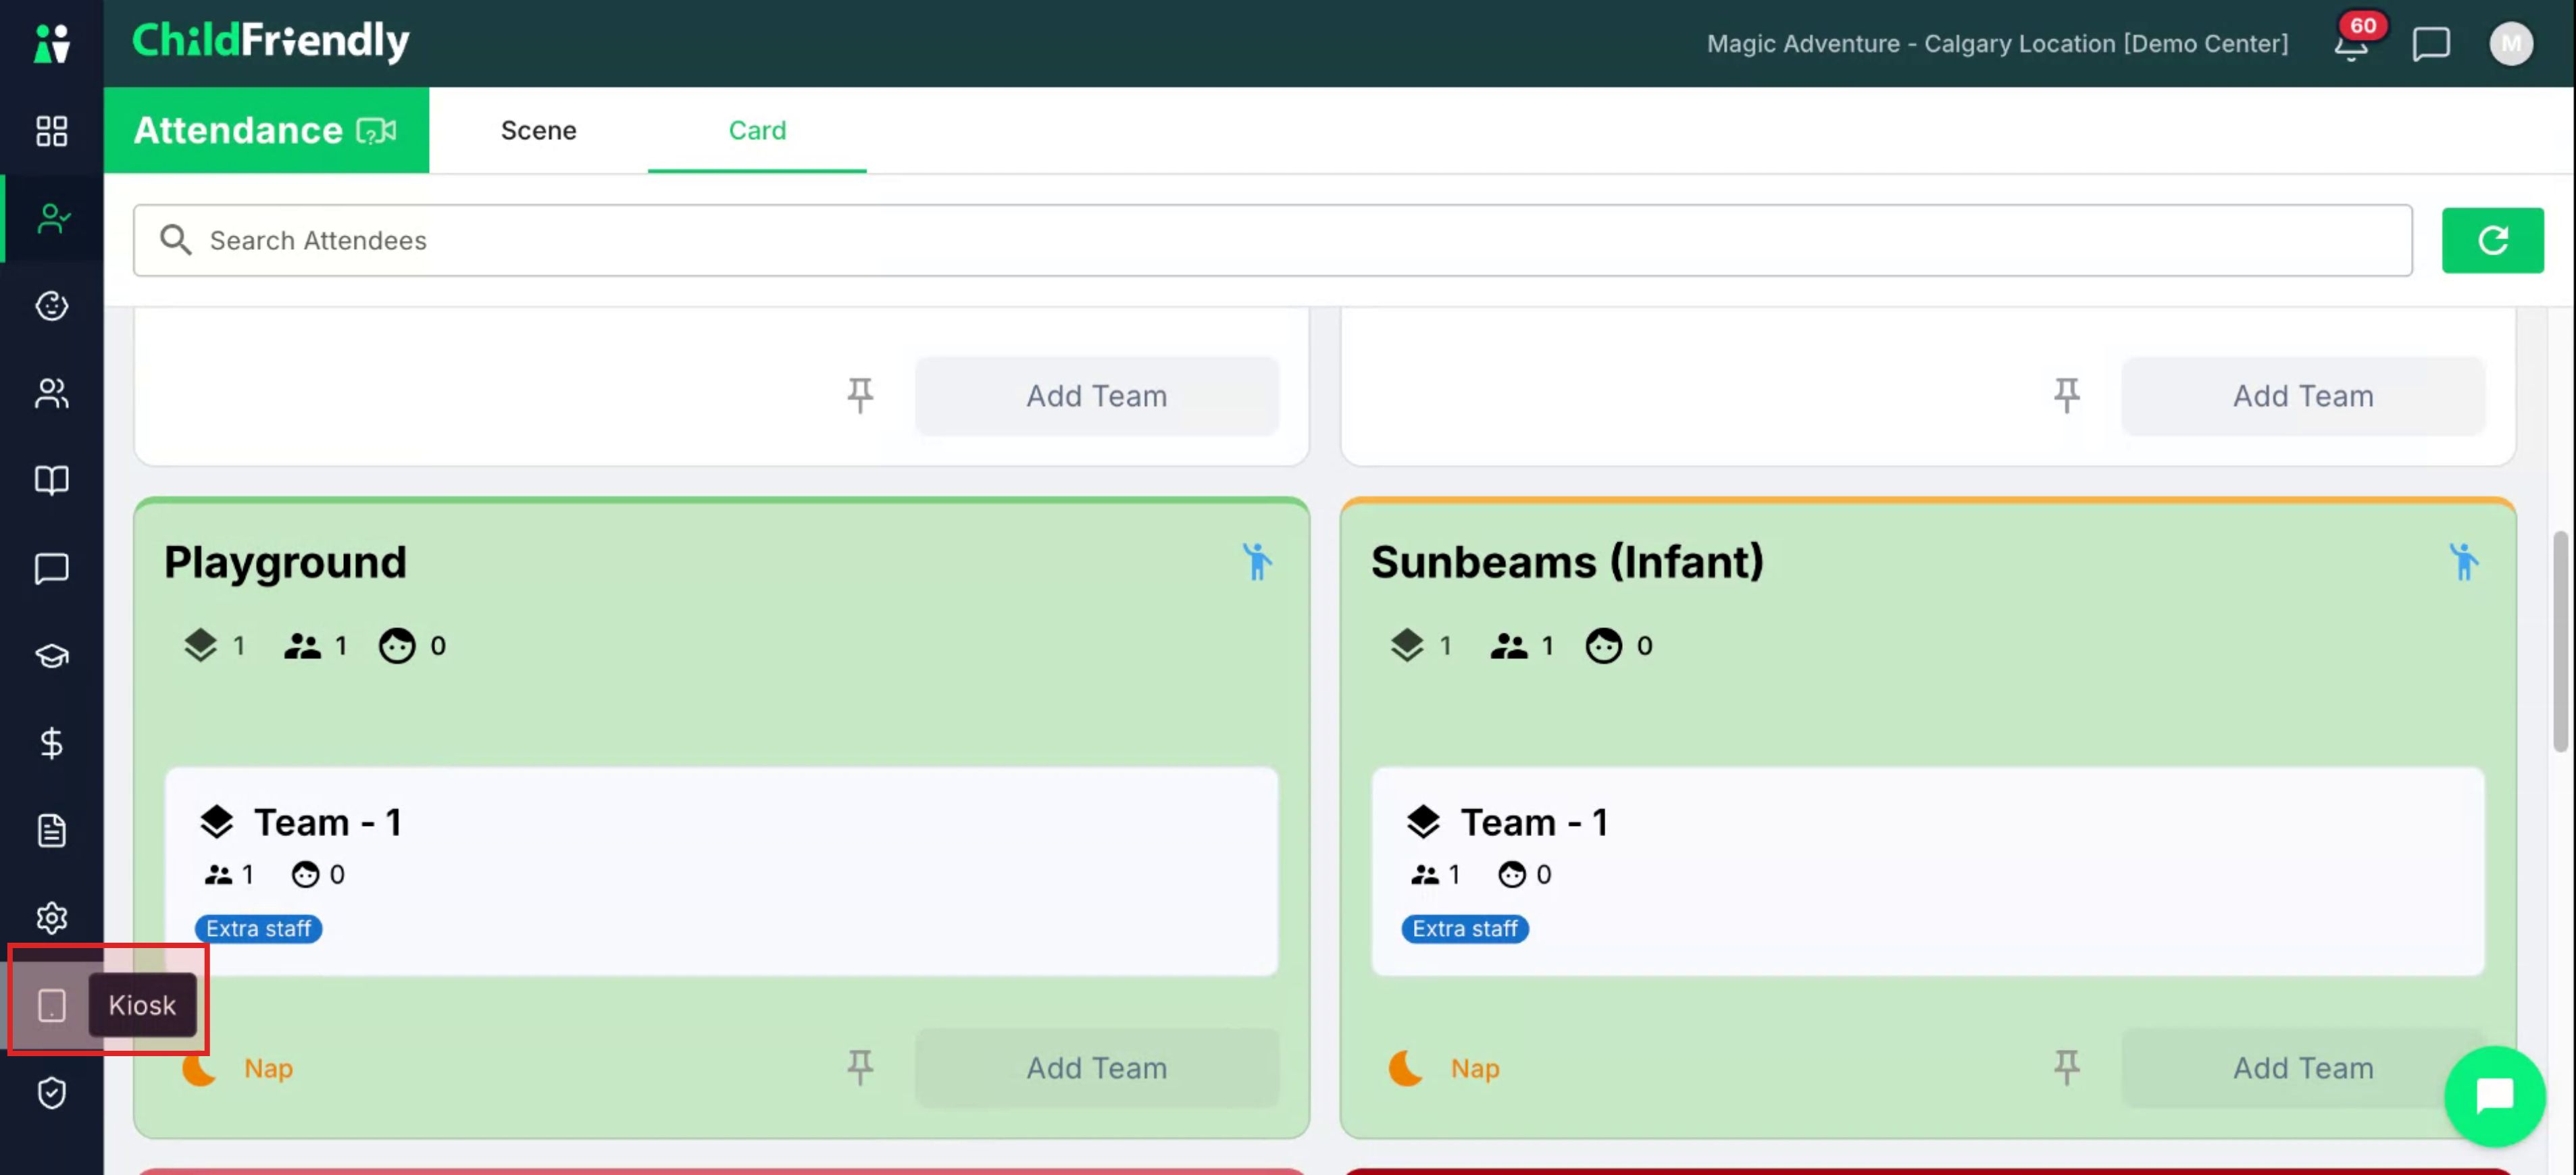Screen dimensions: 2576x1175
Task: Open the user avatar labeled M
Action: tap(2510, 44)
